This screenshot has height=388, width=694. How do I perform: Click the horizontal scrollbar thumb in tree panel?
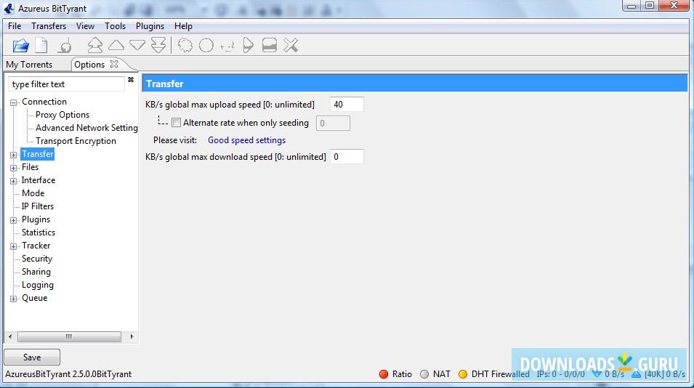coord(69,336)
